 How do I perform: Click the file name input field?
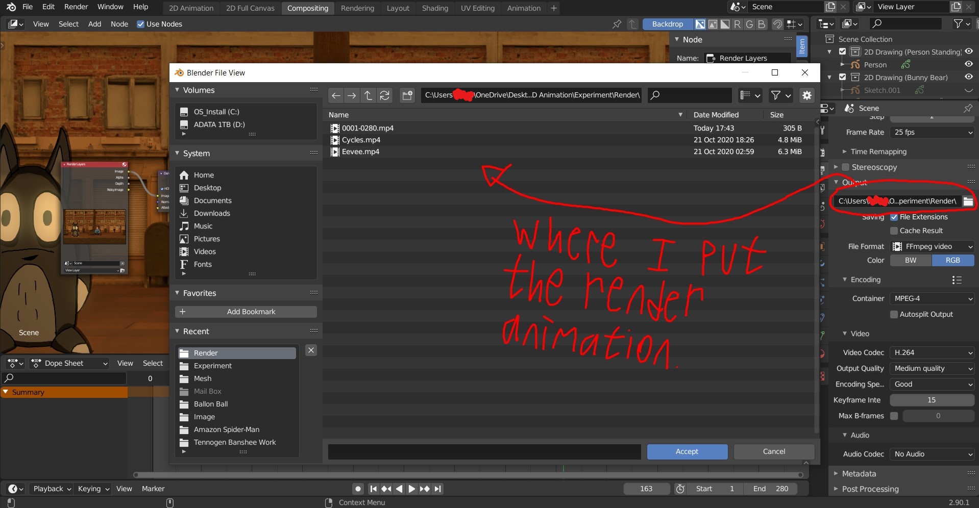484,452
